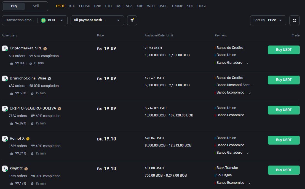Click timer icon in RoinoFX row
305x189 pixels.
pyautogui.click(x=32, y=154)
